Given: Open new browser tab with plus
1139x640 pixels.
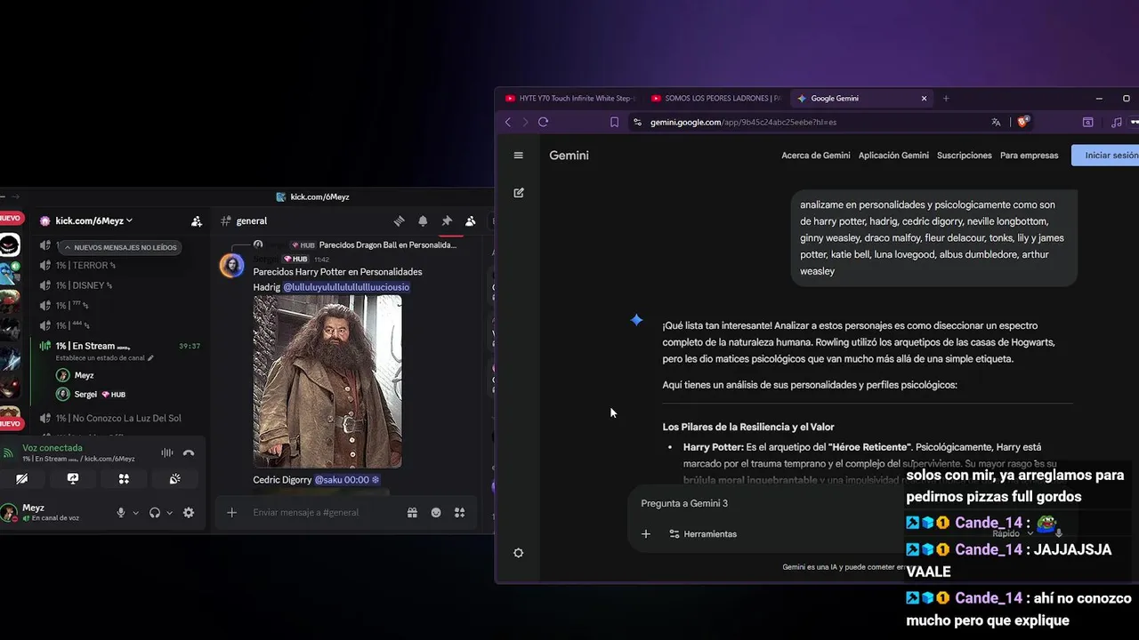Looking at the screenshot, I should coord(946,99).
